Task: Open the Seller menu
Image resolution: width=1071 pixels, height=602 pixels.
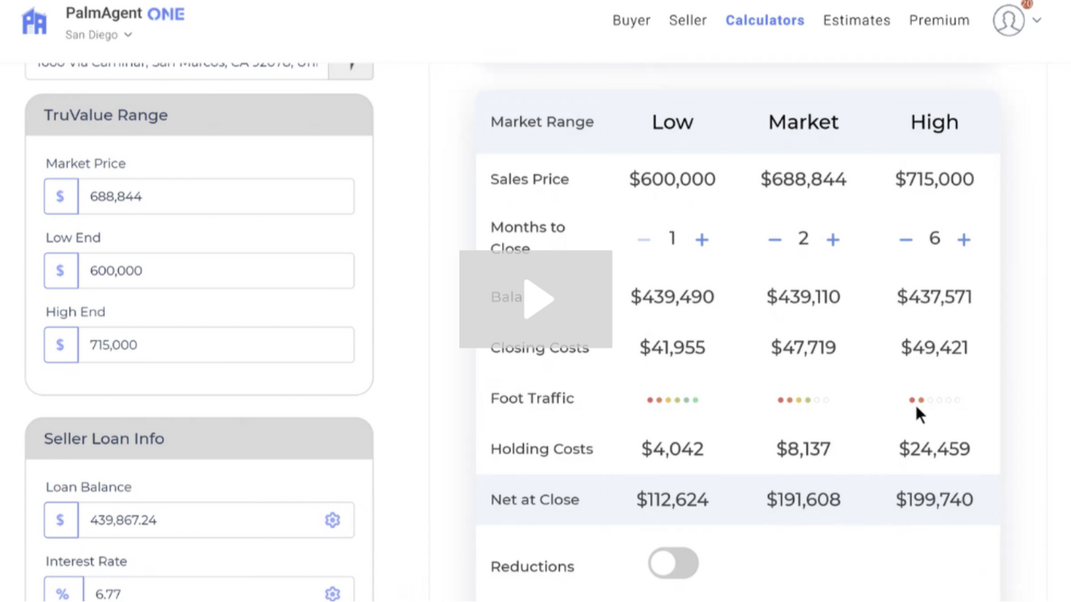Action: click(x=688, y=20)
